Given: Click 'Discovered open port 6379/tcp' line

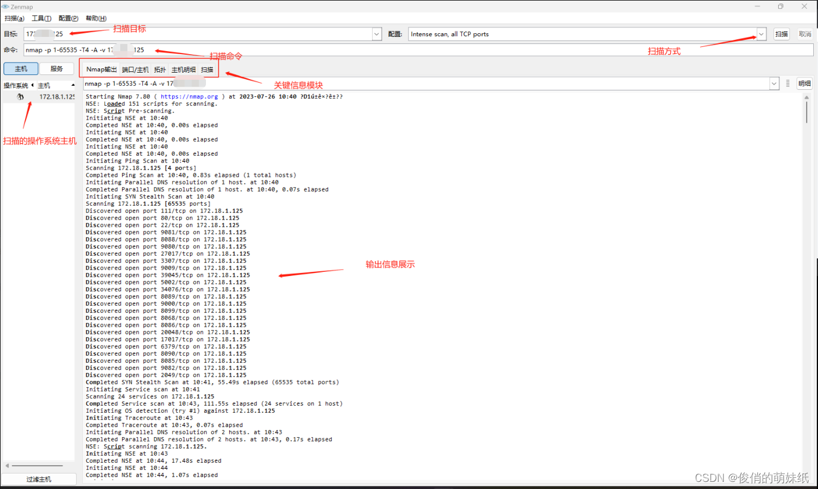Looking at the screenshot, I should click(166, 346).
